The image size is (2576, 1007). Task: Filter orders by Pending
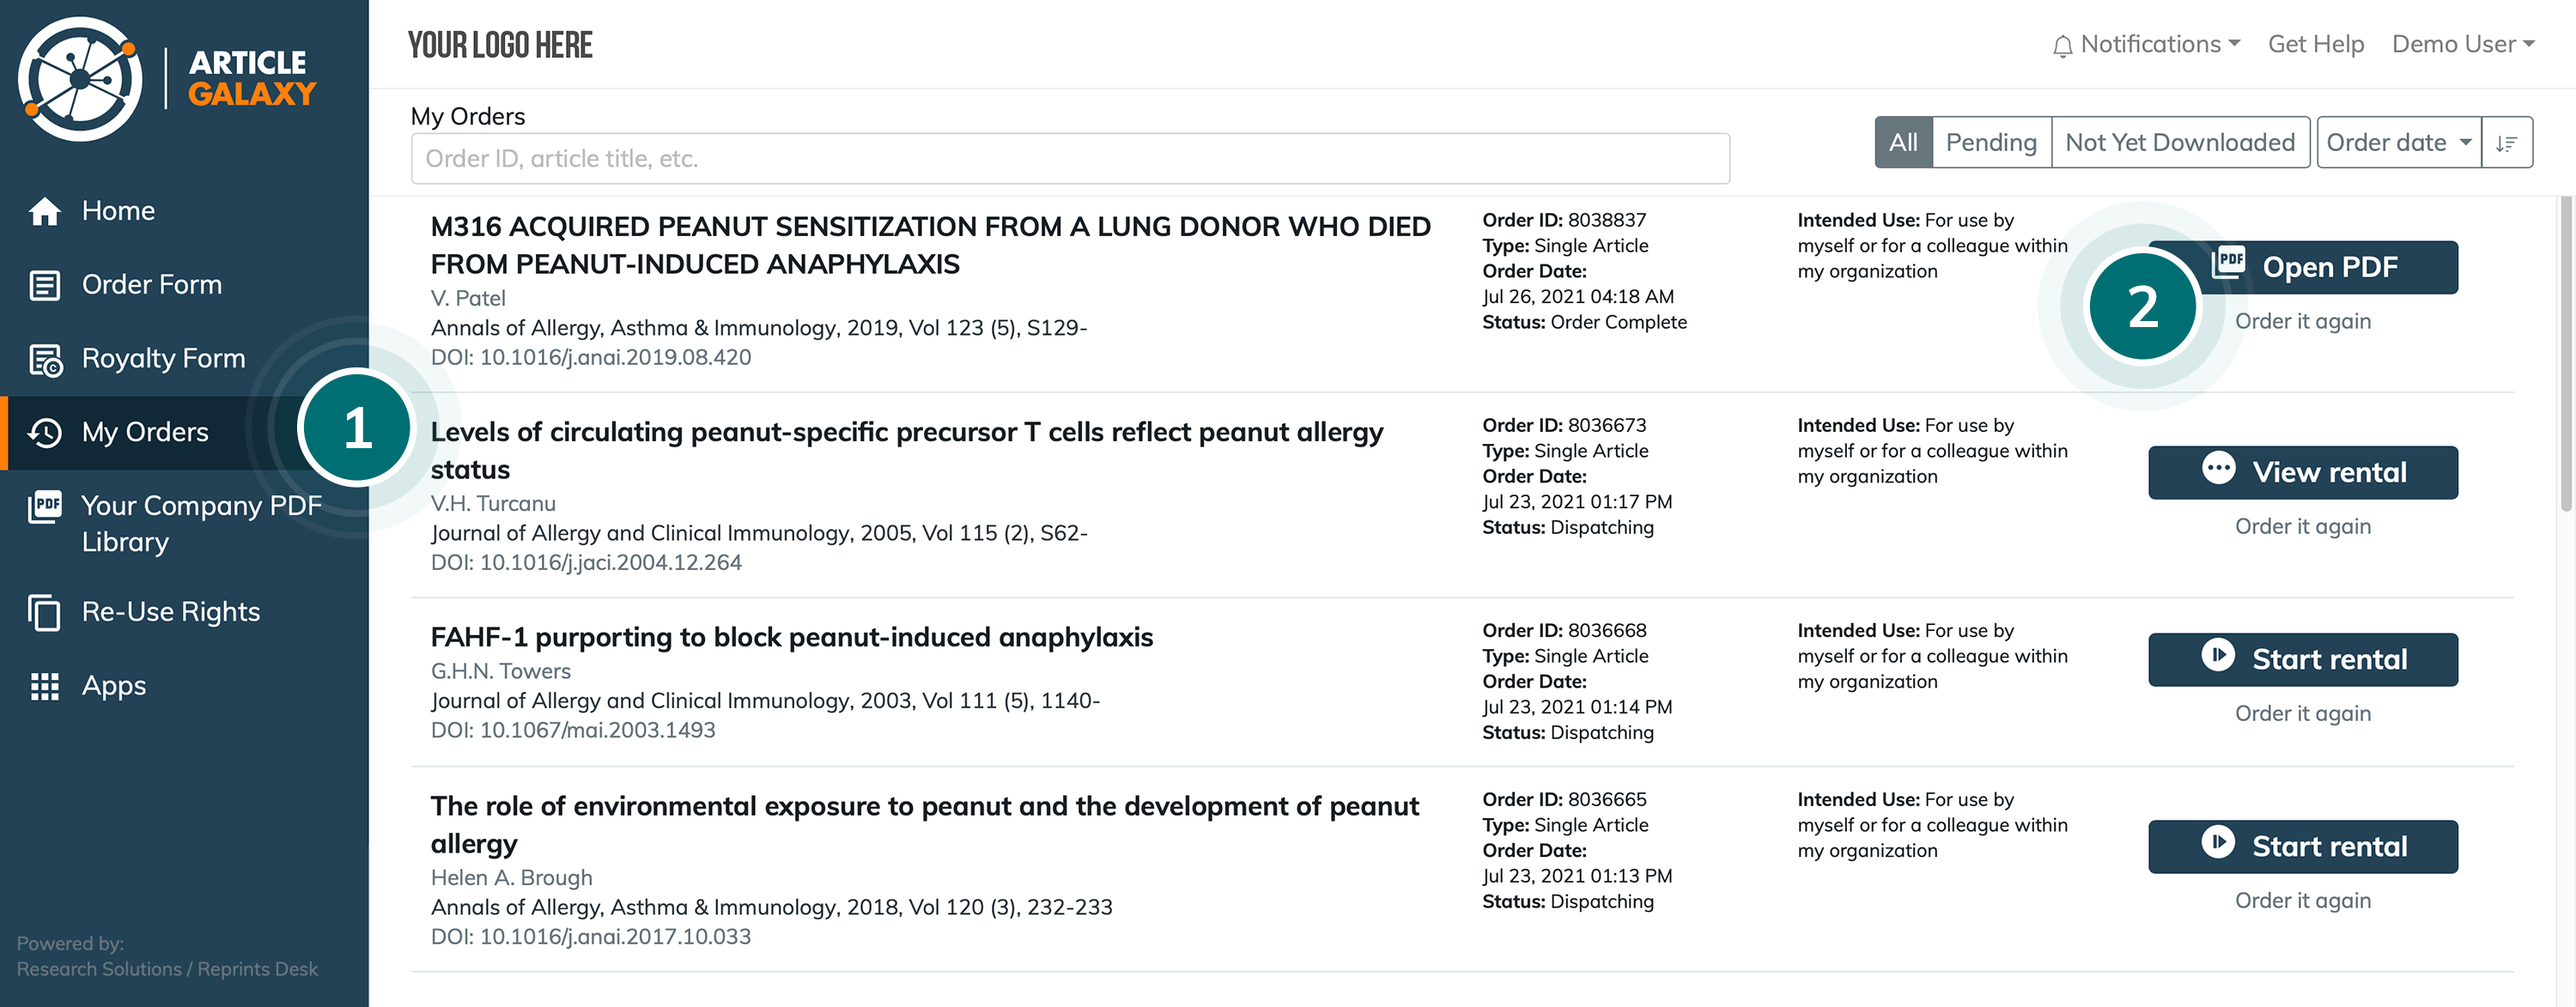point(1991,143)
